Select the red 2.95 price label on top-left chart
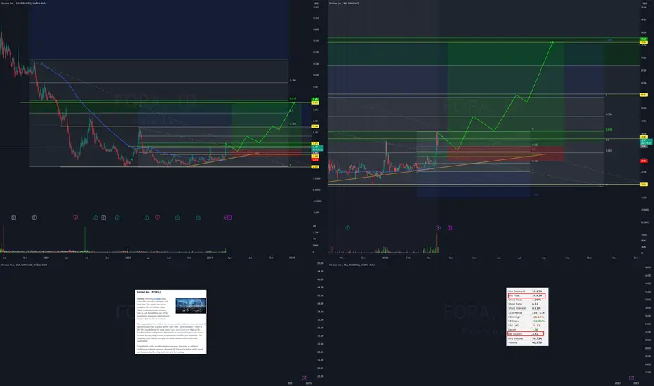Screen dimensions: 654x386 click(315, 159)
